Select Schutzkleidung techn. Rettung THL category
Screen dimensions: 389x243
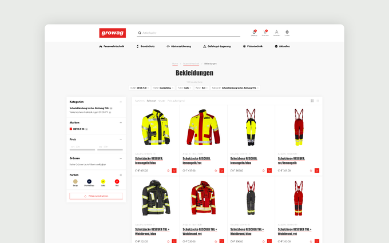tap(89, 109)
